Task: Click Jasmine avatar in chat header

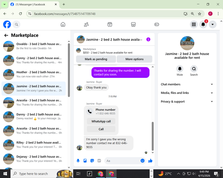Action: pyautogui.click(x=81, y=39)
